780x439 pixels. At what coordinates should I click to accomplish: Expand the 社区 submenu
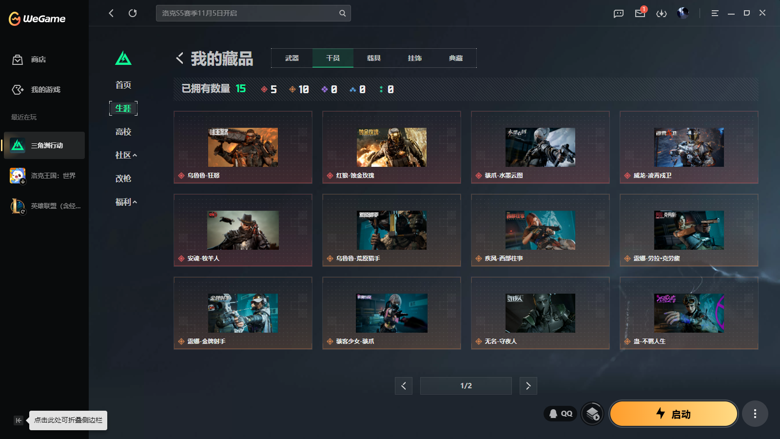[126, 155]
